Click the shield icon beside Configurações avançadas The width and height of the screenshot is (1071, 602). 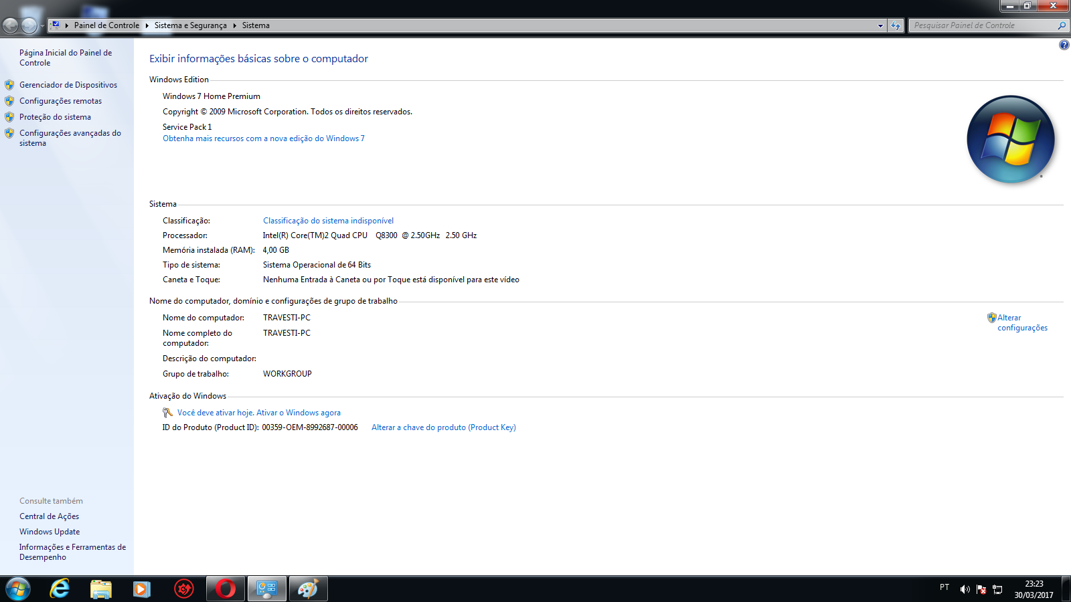coord(9,133)
